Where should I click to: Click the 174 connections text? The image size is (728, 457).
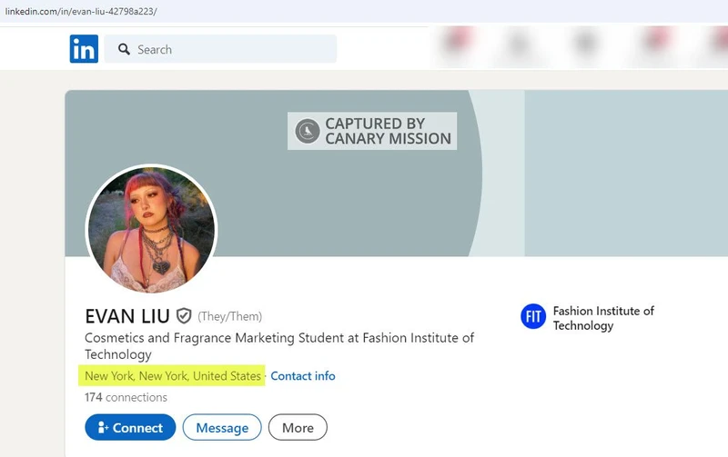(x=126, y=397)
